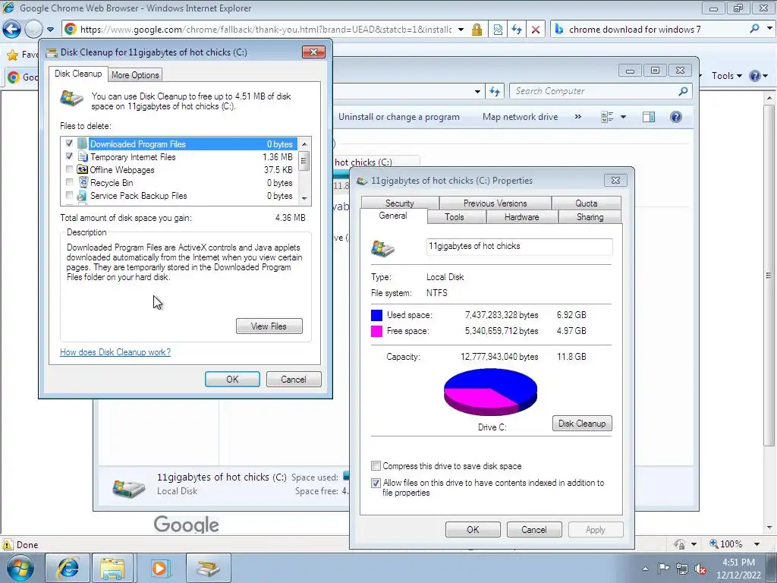This screenshot has height=583, width=777.
Task: Open the recent pages dropdown next to Forward
Action: tap(51, 30)
